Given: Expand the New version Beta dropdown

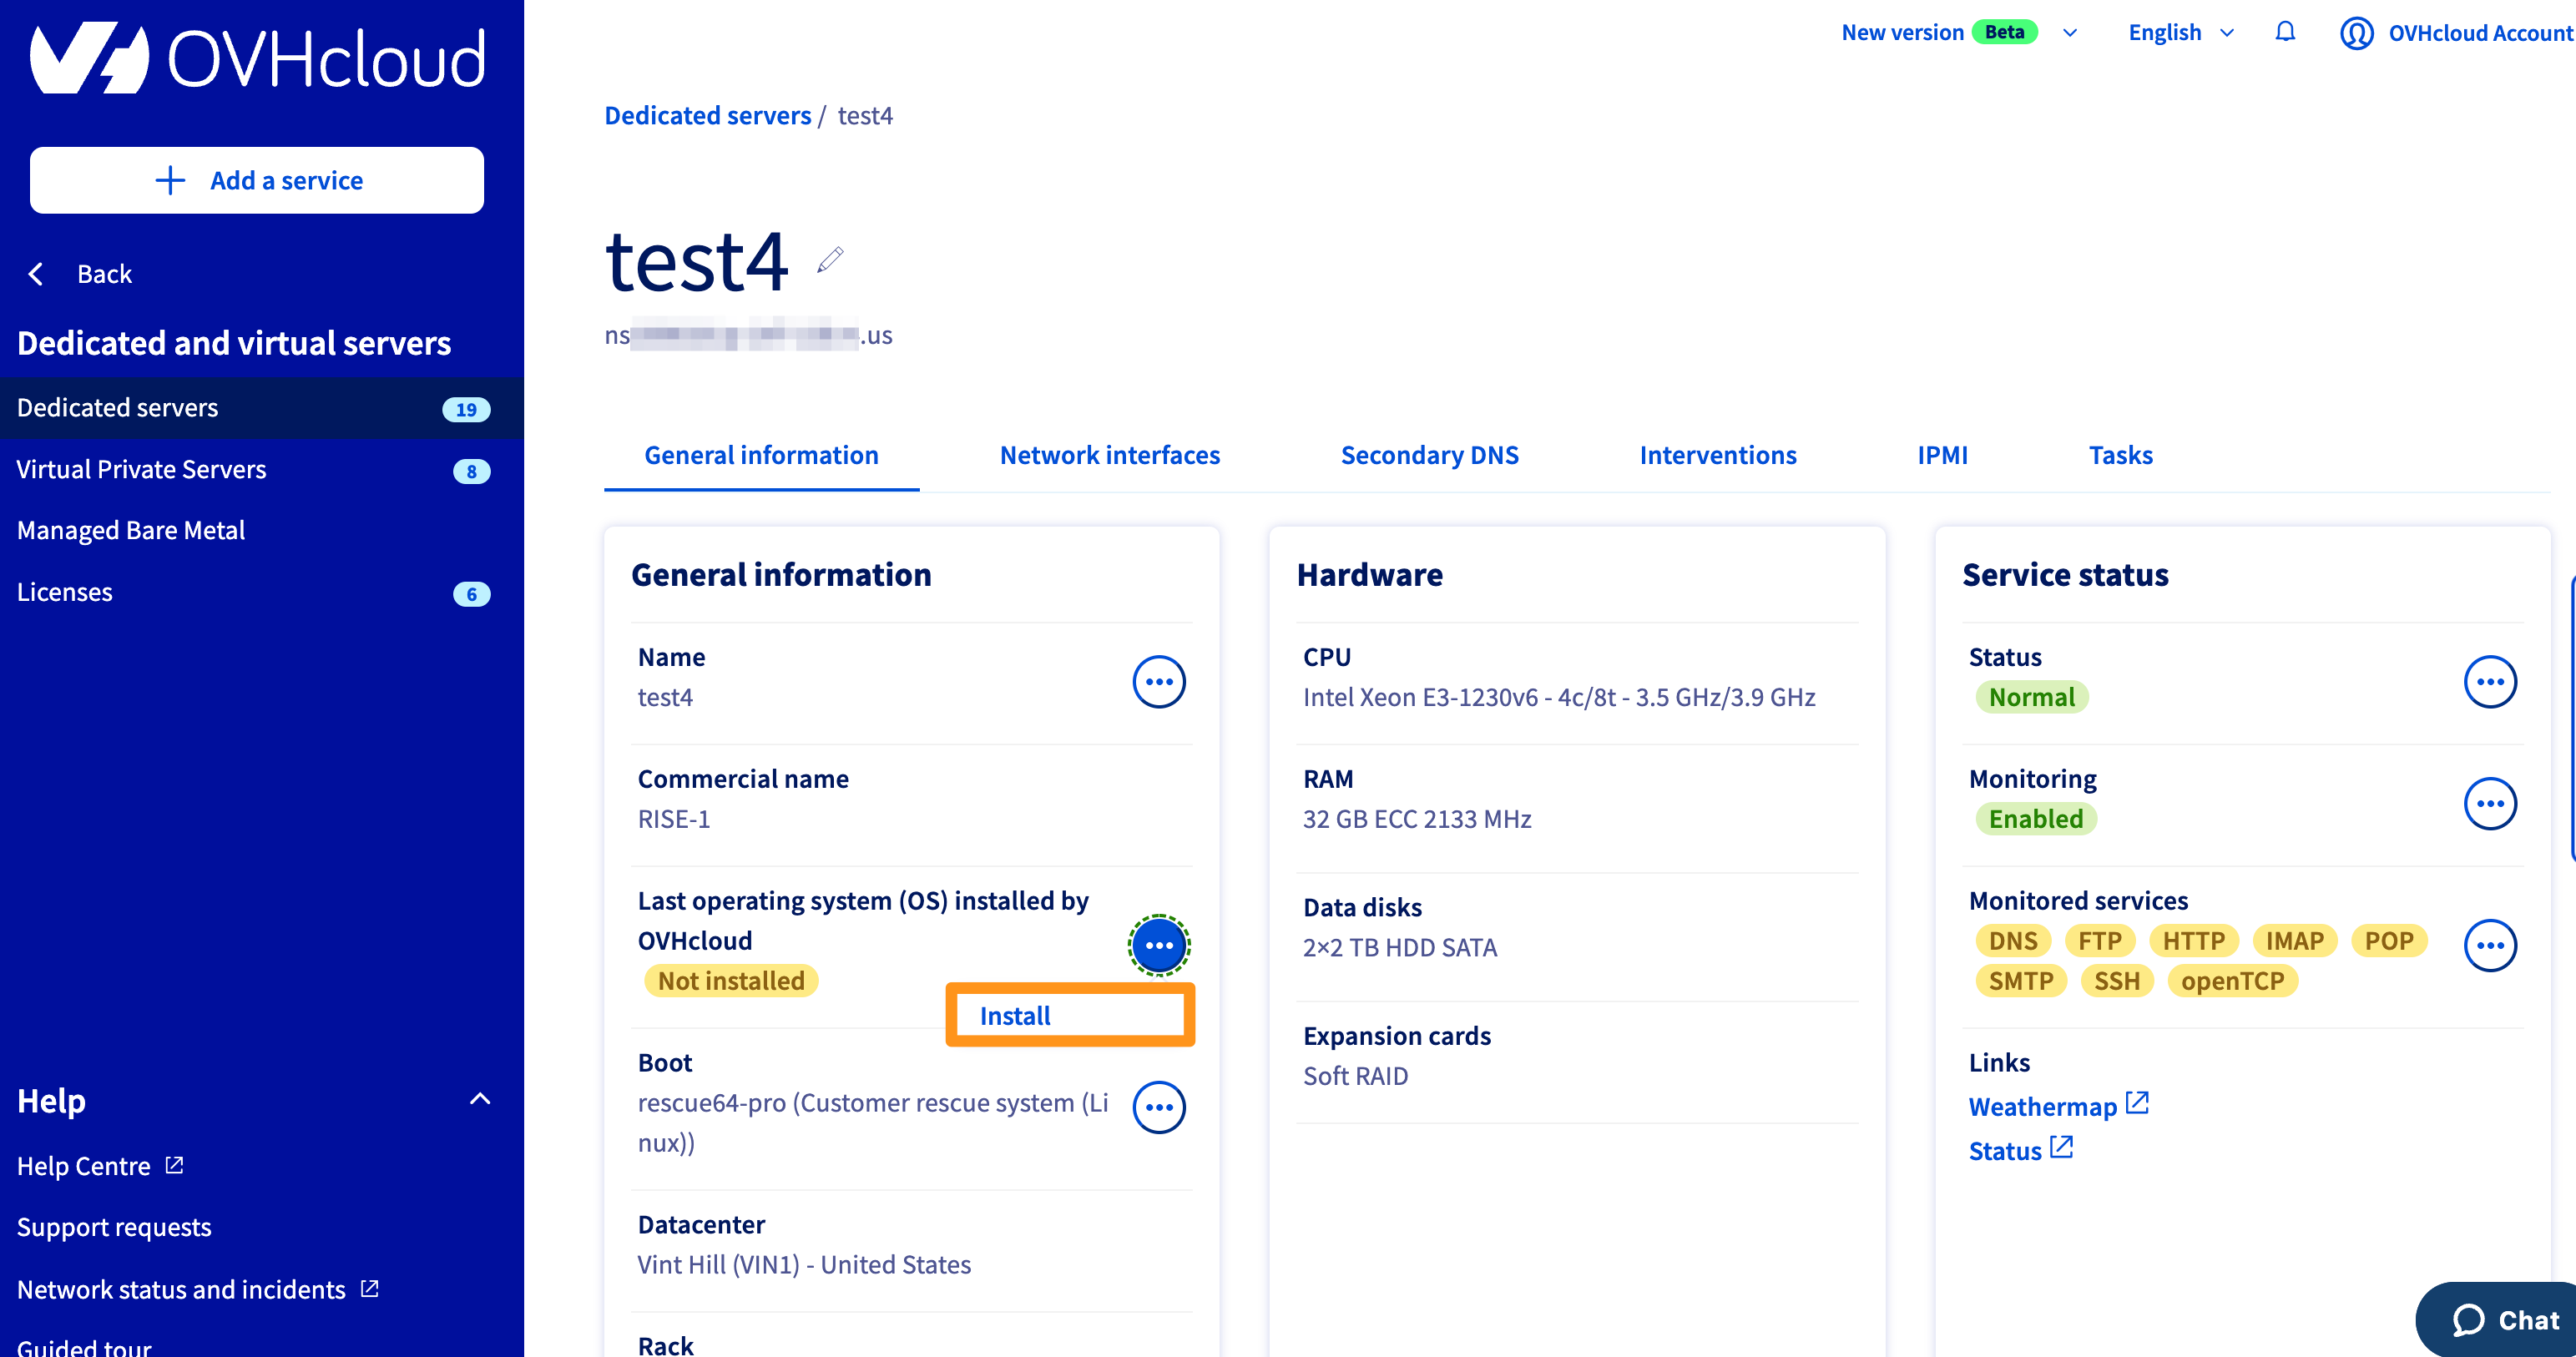Looking at the screenshot, I should click(2070, 33).
